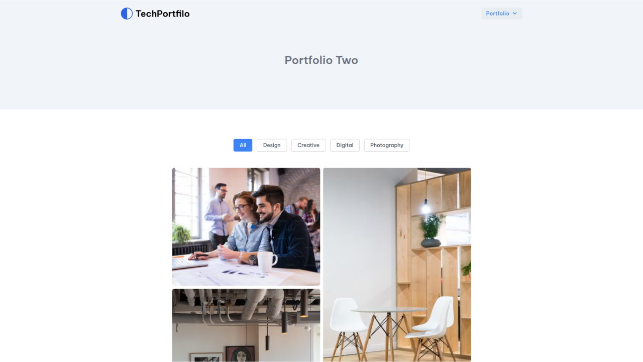
Task: Click the white coffee mug in office photo
Action: (267, 260)
